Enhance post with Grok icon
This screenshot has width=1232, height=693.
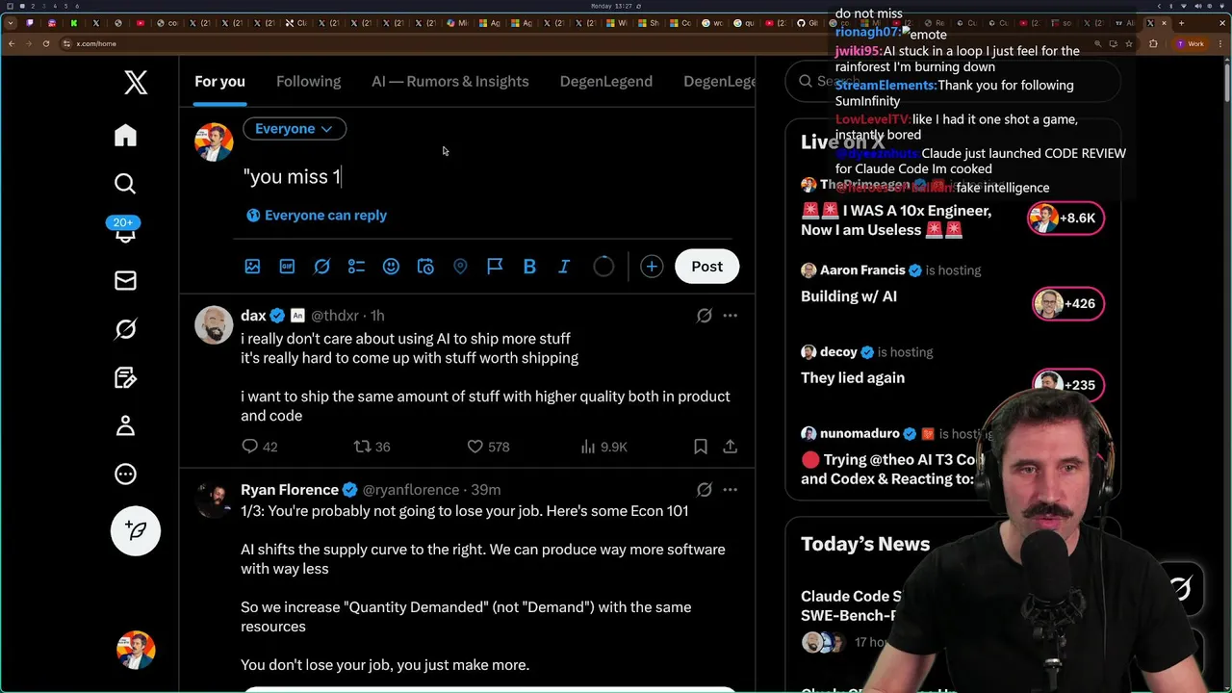(321, 267)
